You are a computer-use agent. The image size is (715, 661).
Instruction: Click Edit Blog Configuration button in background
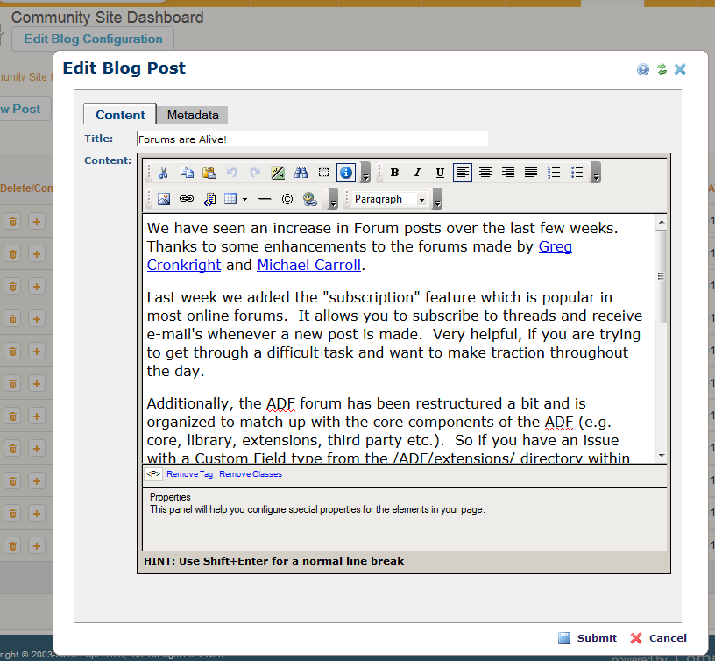(x=93, y=39)
